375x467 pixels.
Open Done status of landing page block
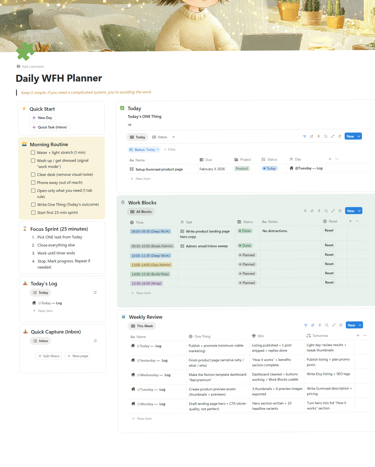tap(245, 231)
